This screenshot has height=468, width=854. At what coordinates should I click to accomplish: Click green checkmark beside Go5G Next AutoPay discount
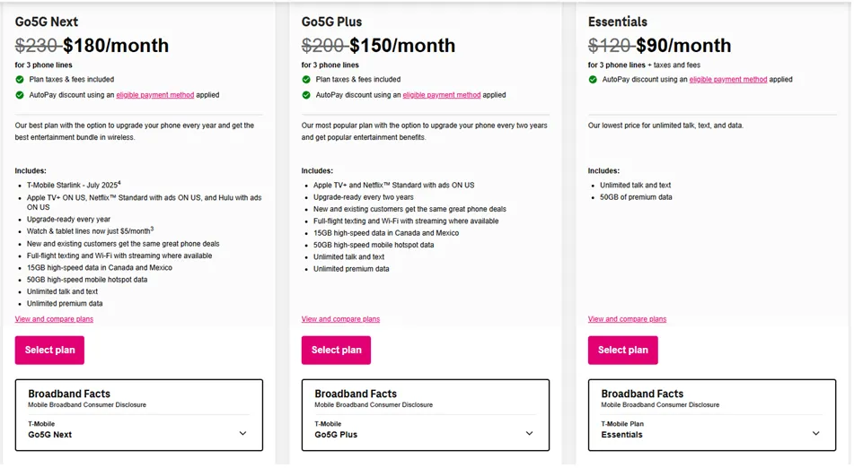coord(20,95)
